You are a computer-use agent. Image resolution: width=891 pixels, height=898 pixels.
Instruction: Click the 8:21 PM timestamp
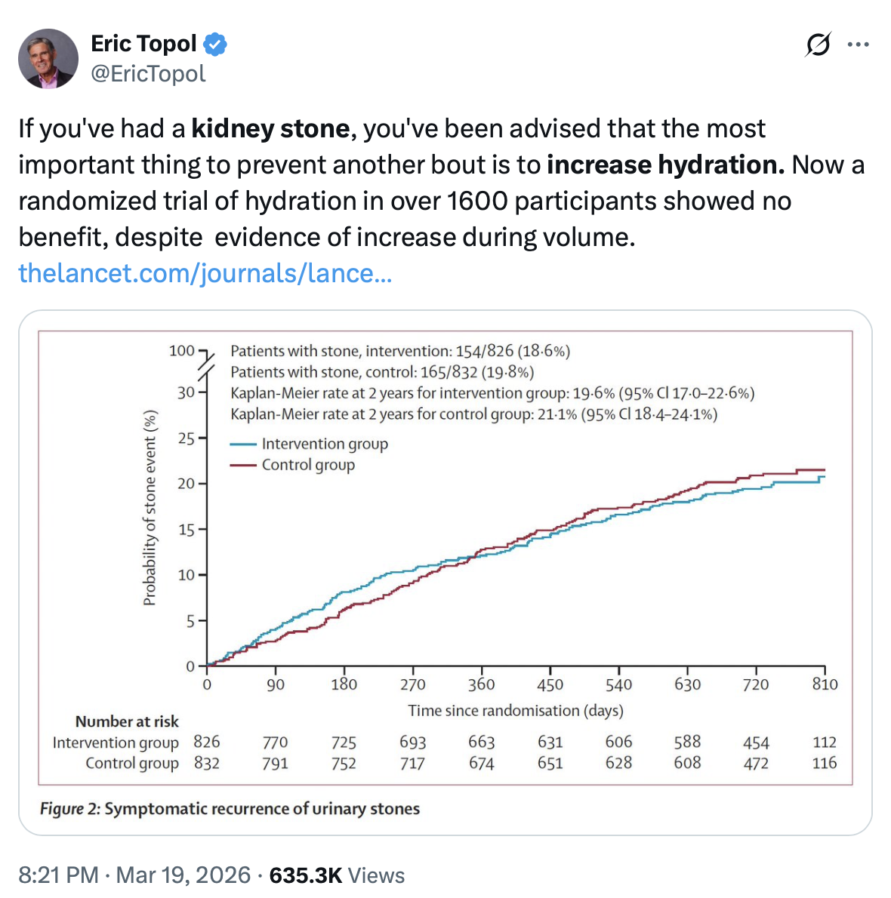coord(58,875)
